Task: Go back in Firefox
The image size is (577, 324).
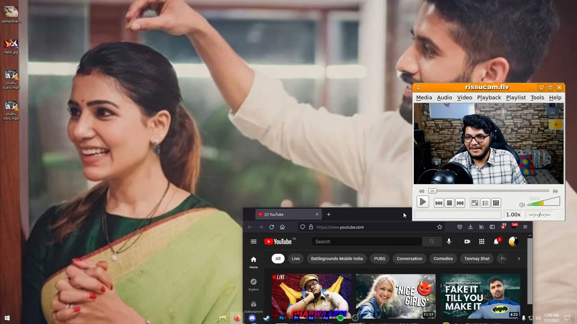Action: click(x=250, y=227)
